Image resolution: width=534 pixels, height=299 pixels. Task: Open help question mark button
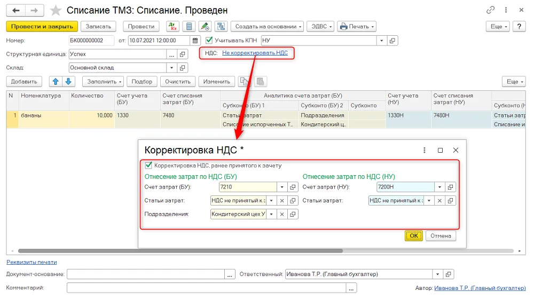point(519,26)
